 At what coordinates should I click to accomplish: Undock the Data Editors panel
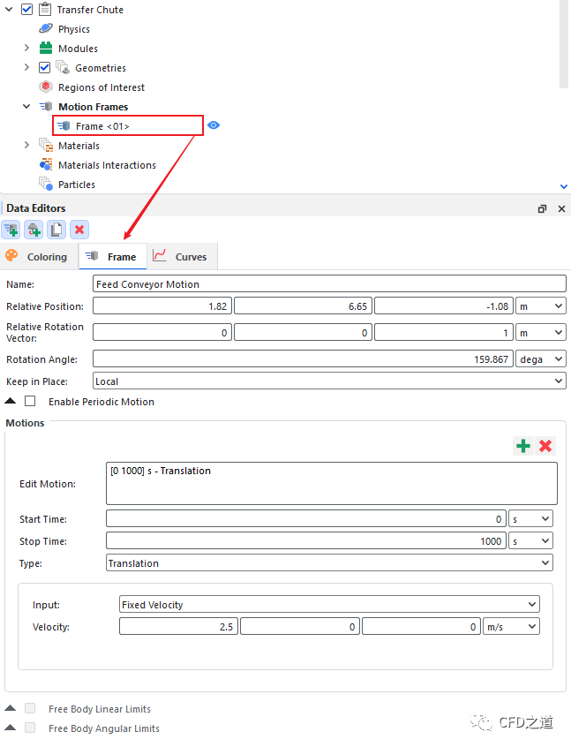(x=542, y=209)
